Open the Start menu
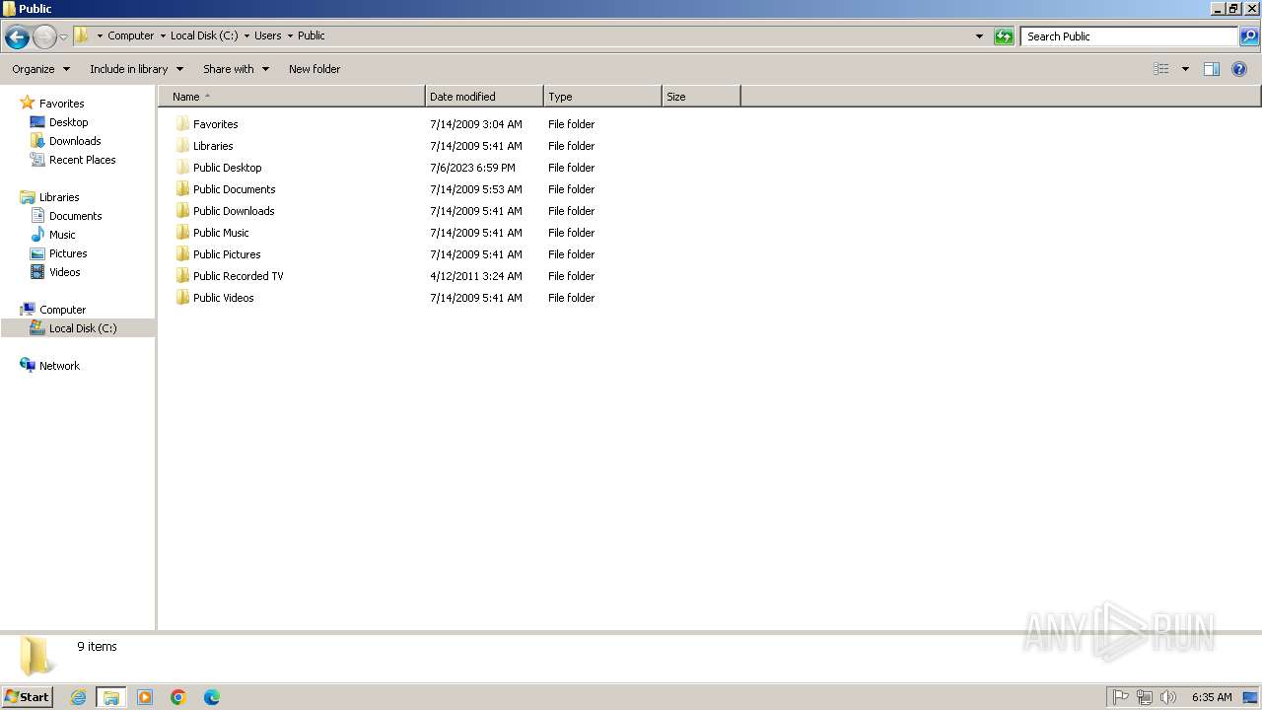1262x710 pixels. coord(27,696)
